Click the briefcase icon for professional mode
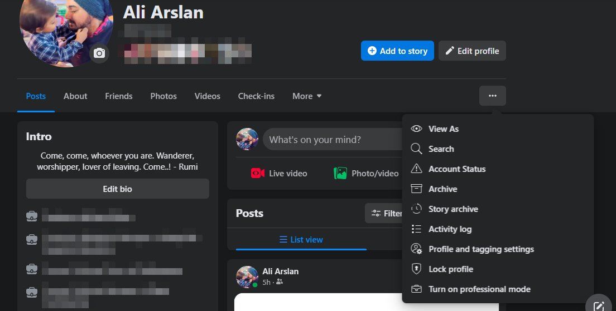Viewport: 616px width, 311px height. 416,289
